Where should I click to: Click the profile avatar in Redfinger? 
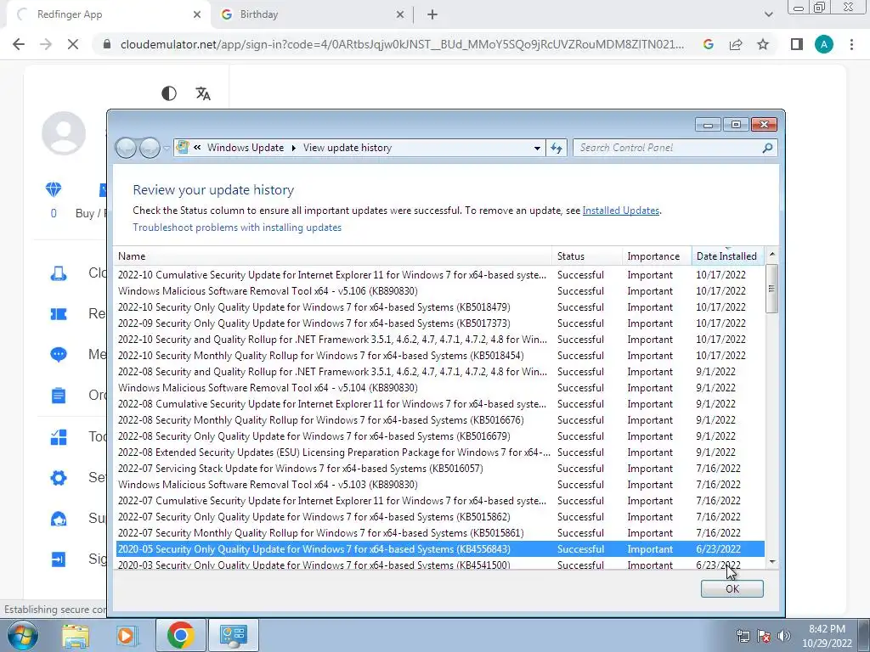pyautogui.click(x=64, y=133)
